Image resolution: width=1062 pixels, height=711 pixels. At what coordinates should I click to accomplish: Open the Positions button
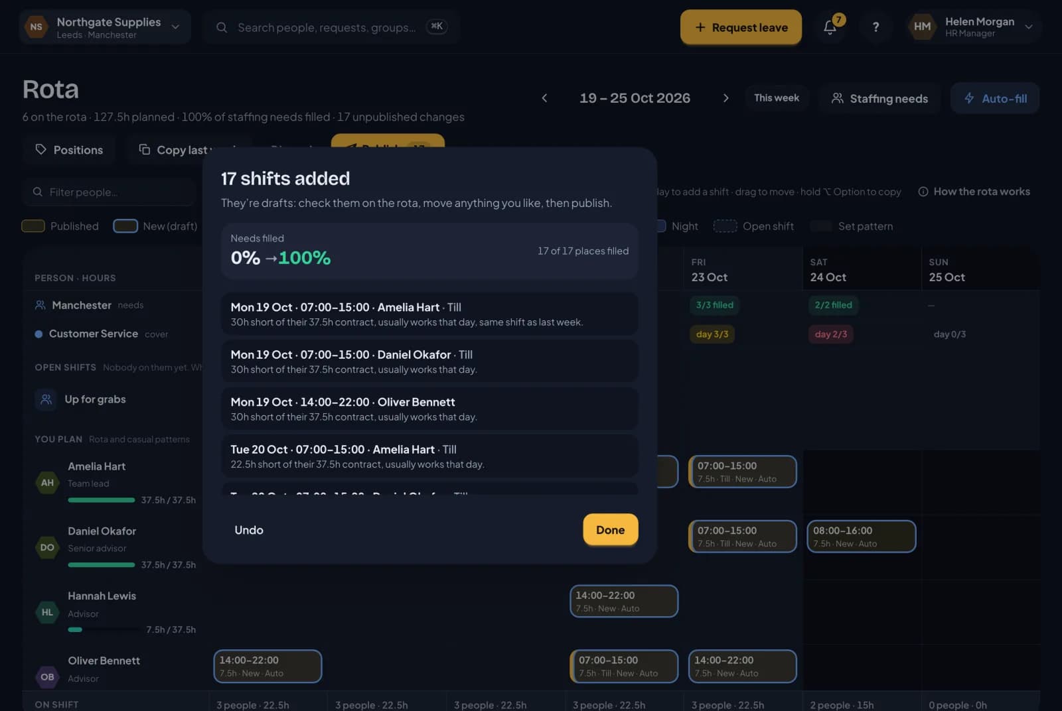click(x=69, y=150)
